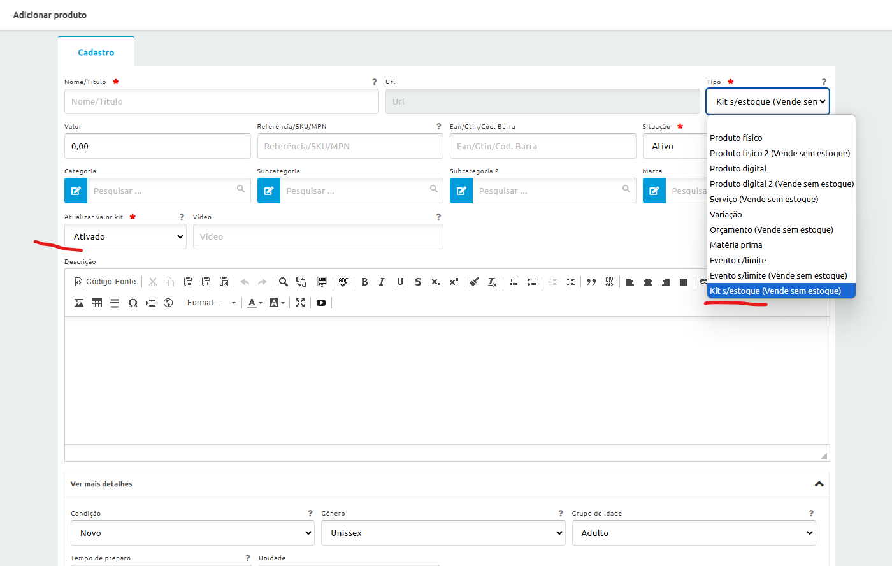Select Kit s/estoque (Vende sem estoque)

781,291
